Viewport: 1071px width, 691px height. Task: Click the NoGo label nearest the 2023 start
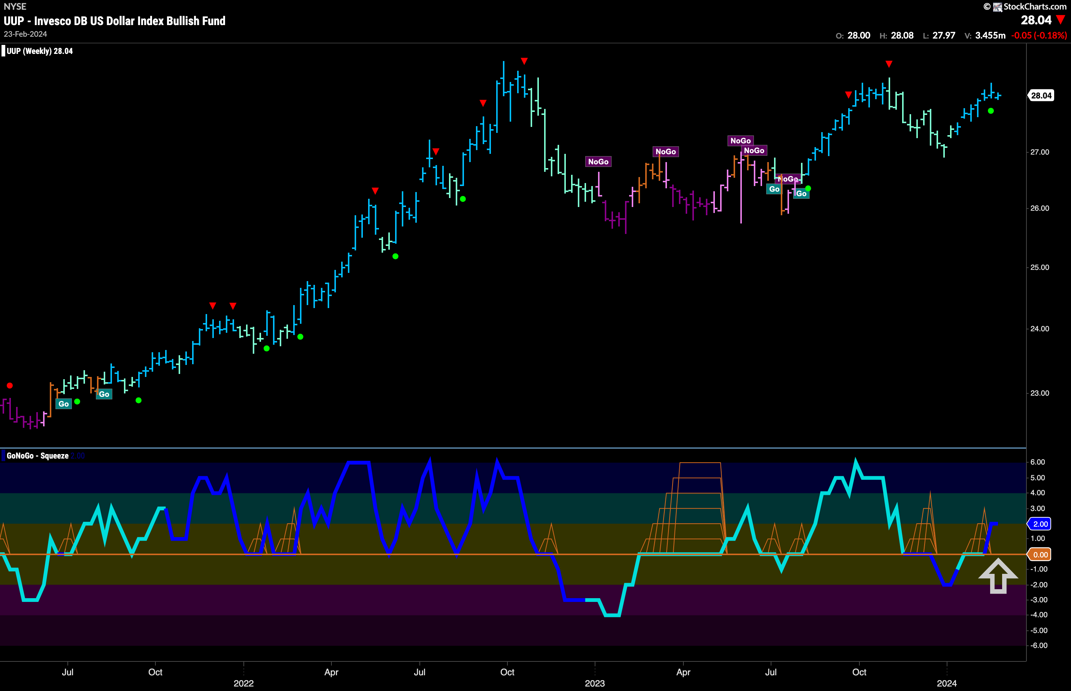coord(598,162)
